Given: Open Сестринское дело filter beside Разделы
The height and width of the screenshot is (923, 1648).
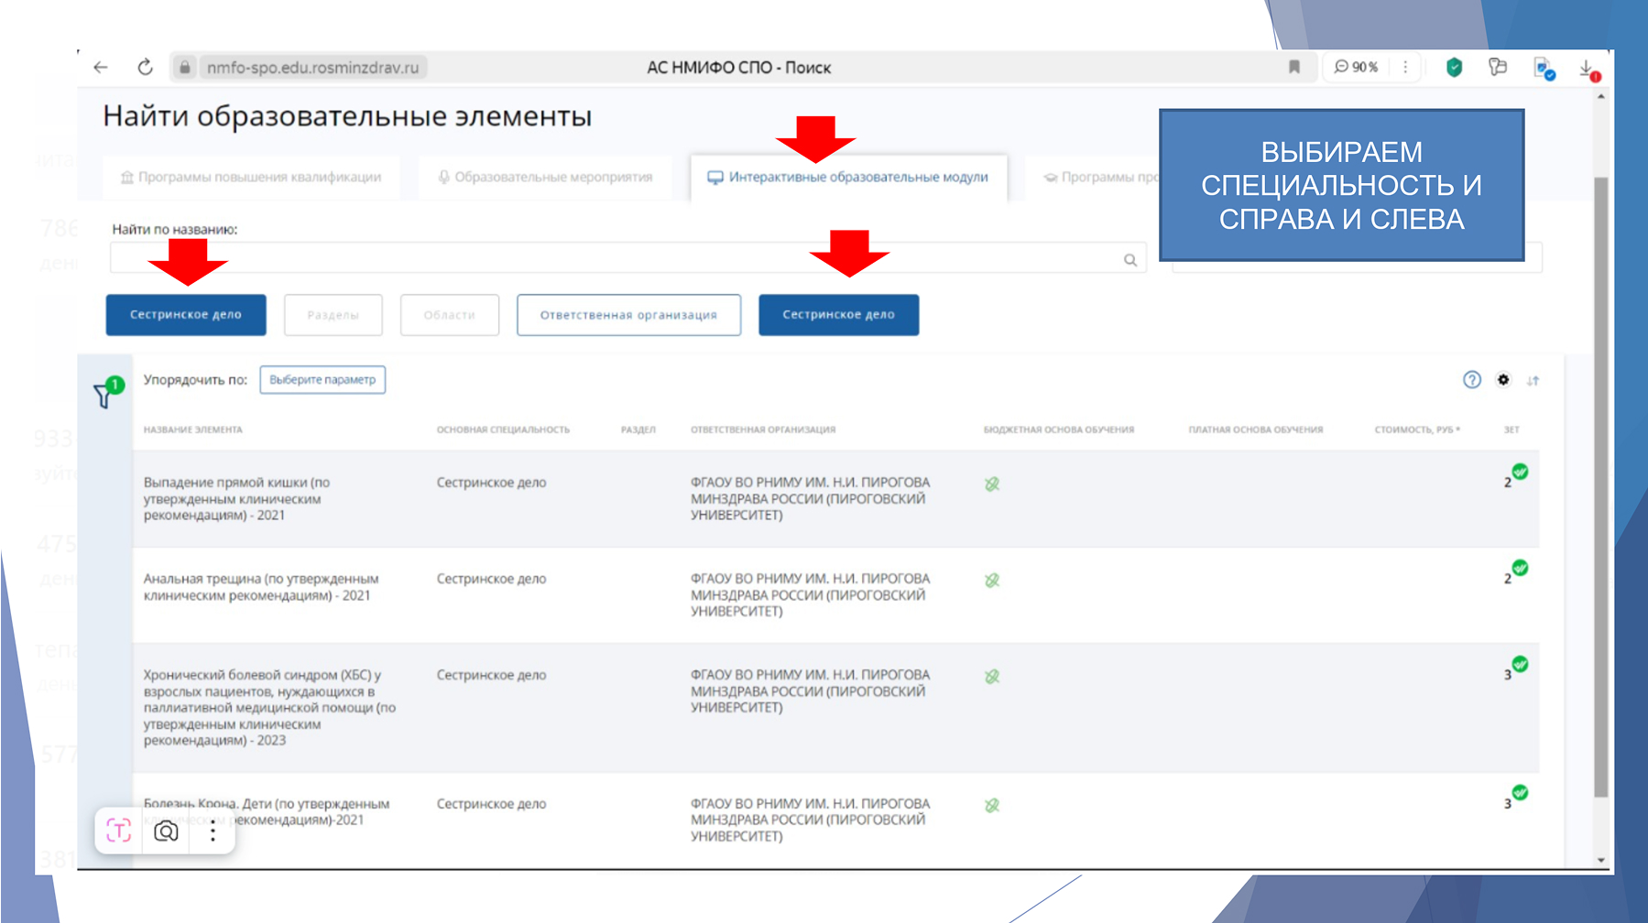Looking at the screenshot, I should [x=186, y=315].
